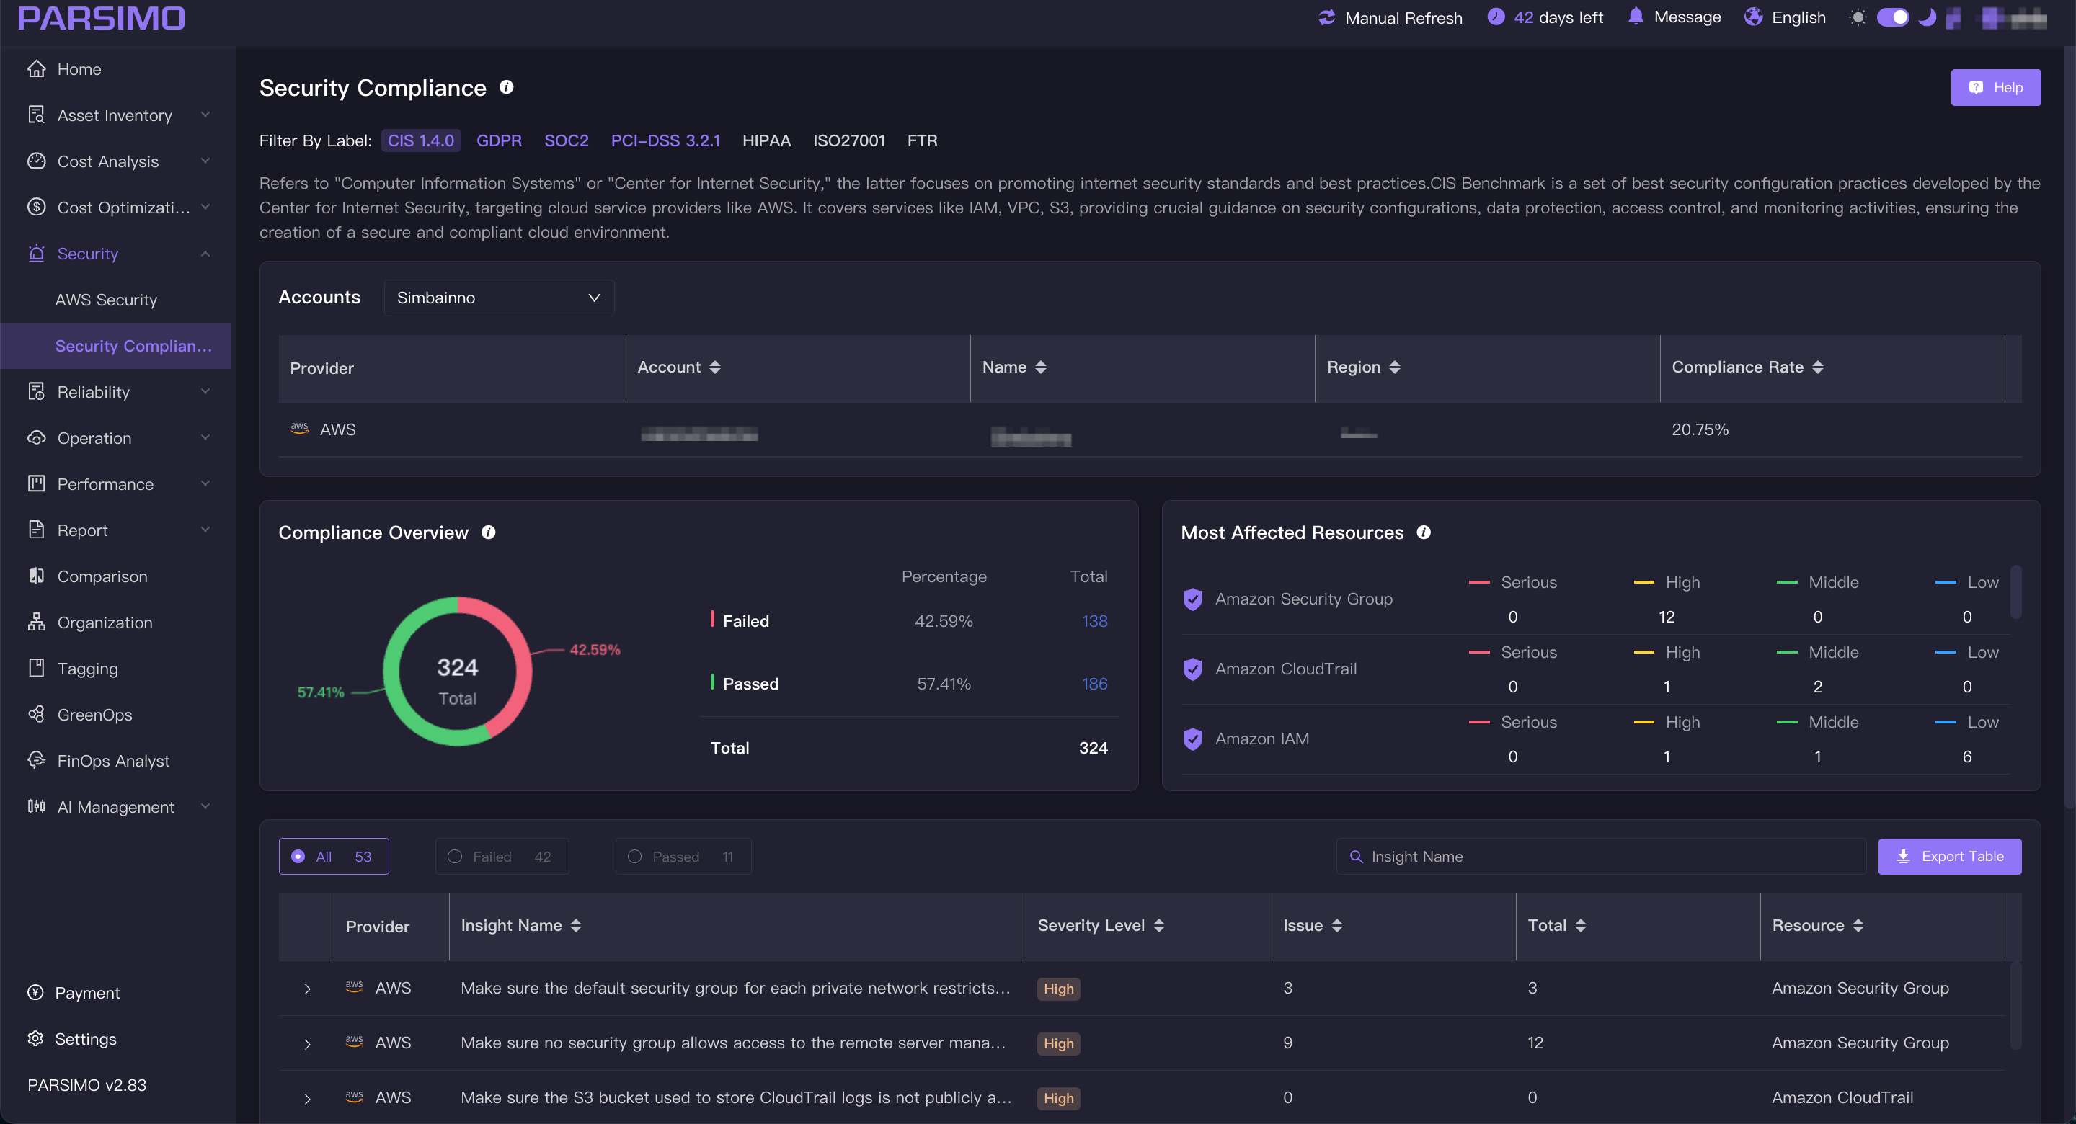Click the Manual Refresh icon

(x=1326, y=18)
